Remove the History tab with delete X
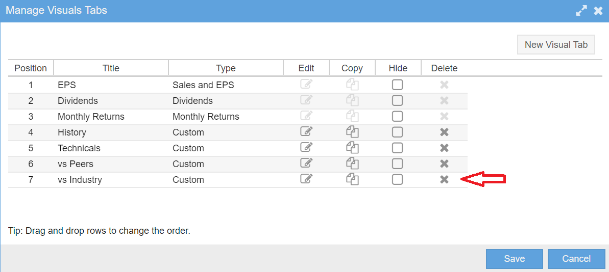Screen dimensions: 609x272 coord(444,132)
